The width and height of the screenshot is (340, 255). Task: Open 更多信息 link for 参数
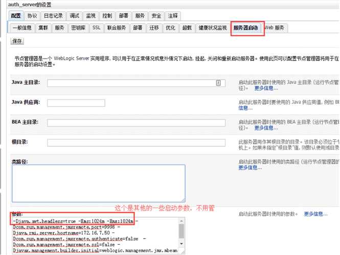[316, 214]
